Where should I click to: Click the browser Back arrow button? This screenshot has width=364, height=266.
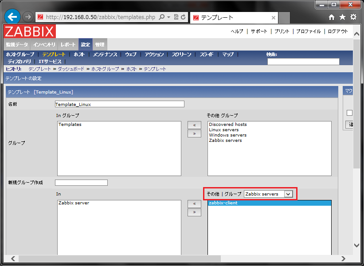pos(12,17)
